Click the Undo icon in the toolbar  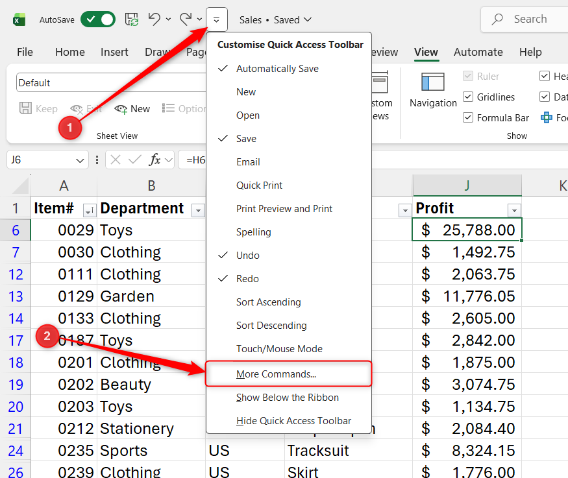154,19
